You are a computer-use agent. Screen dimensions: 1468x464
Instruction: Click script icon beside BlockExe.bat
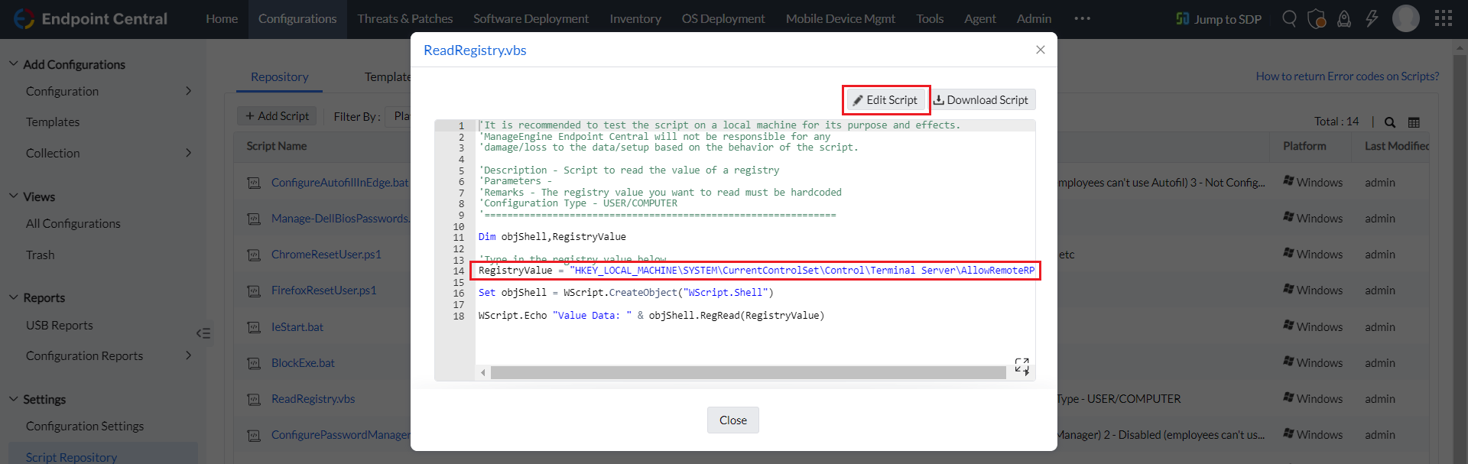click(254, 363)
